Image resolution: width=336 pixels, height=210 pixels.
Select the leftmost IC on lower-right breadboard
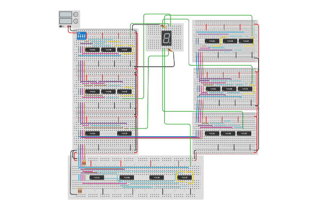[212, 133]
